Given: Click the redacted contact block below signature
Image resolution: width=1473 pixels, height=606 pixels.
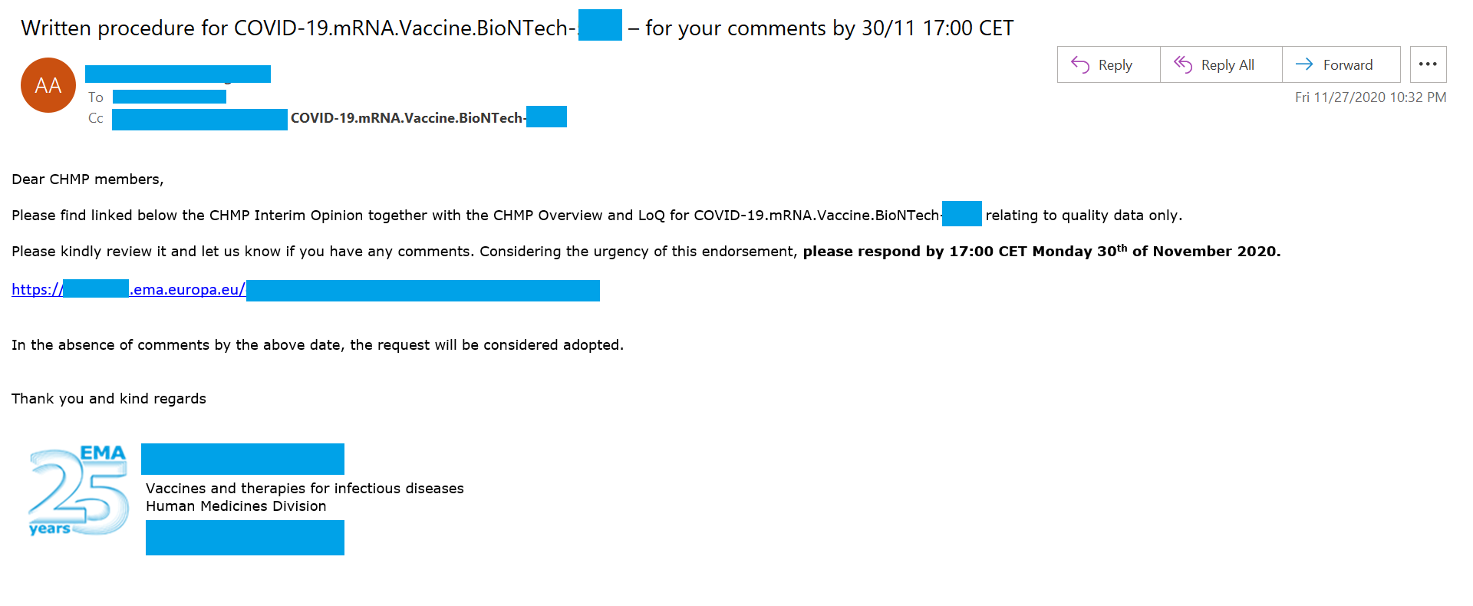Looking at the screenshot, I should coord(245,537).
